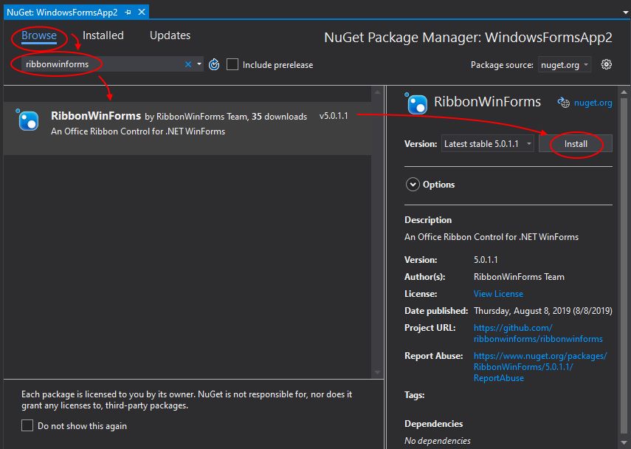
Task: Pin the NuGet document tab
Action: click(128, 13)
